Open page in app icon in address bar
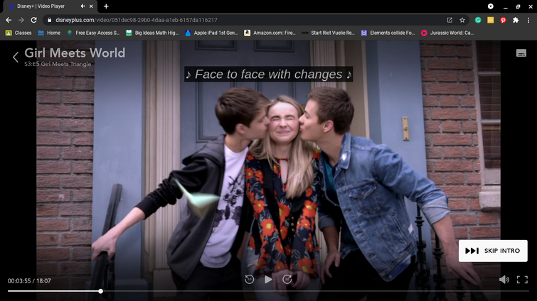The image size is (537, 301). [x=450, y=20]
